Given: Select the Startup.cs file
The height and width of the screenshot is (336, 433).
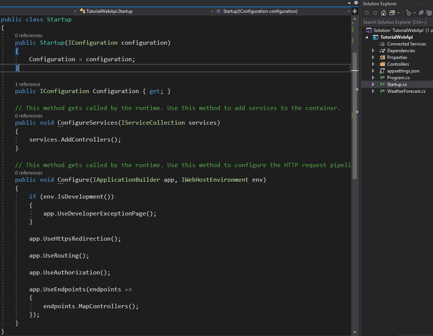Looking at the screenshot, I should point(397,84).
